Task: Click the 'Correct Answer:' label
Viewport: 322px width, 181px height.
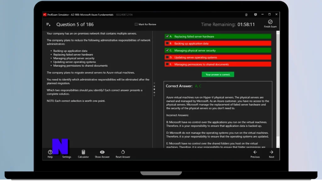Action: pos(179,86)
